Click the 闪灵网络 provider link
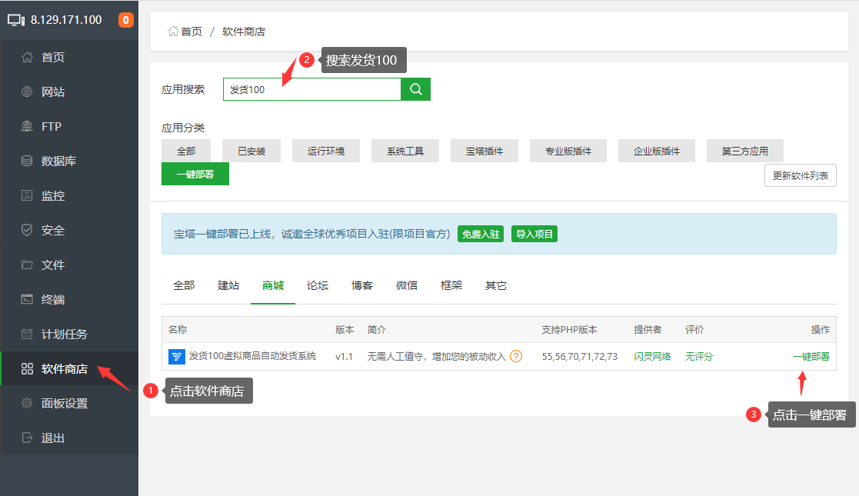 652,356
